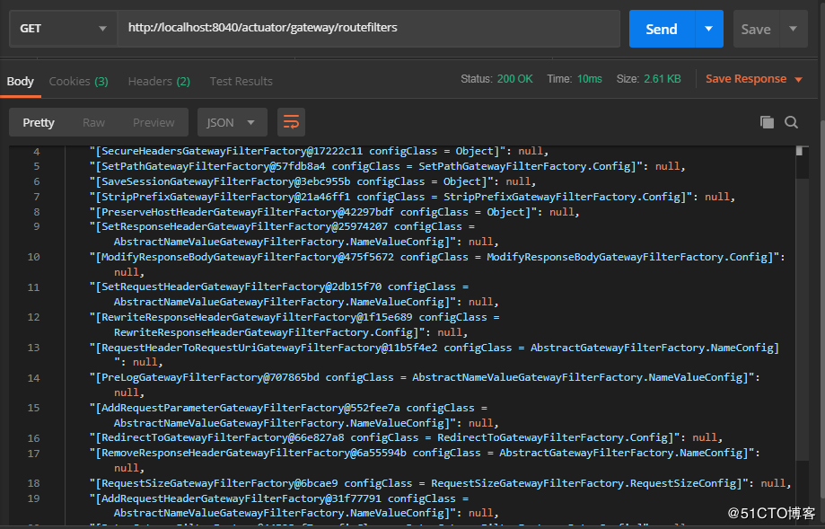
Task: Open the Cookies (3) tab
Action: coord(78,81)
